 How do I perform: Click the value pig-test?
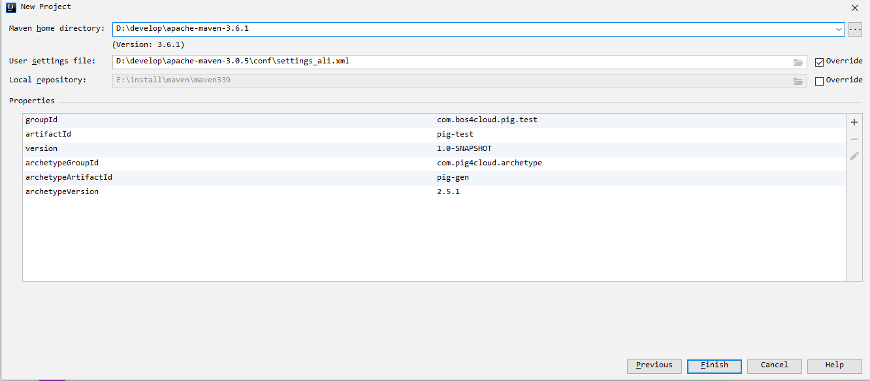[455, 135]
